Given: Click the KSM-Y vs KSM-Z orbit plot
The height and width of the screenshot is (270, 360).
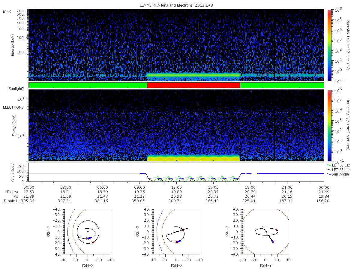Looking at the screenshot, I should click(266, 232).
